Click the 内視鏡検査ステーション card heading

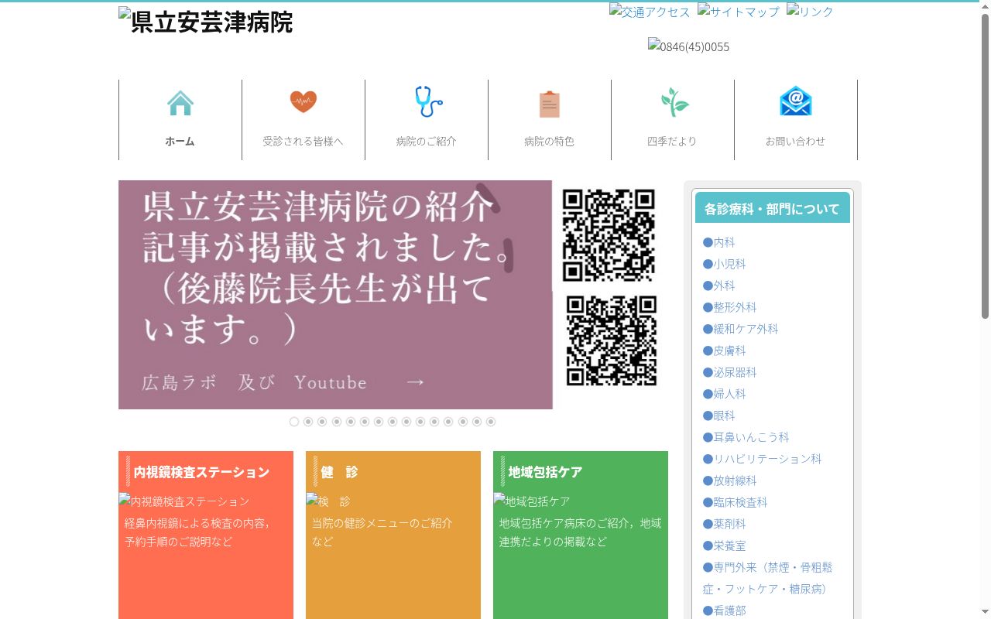point(201,472)
